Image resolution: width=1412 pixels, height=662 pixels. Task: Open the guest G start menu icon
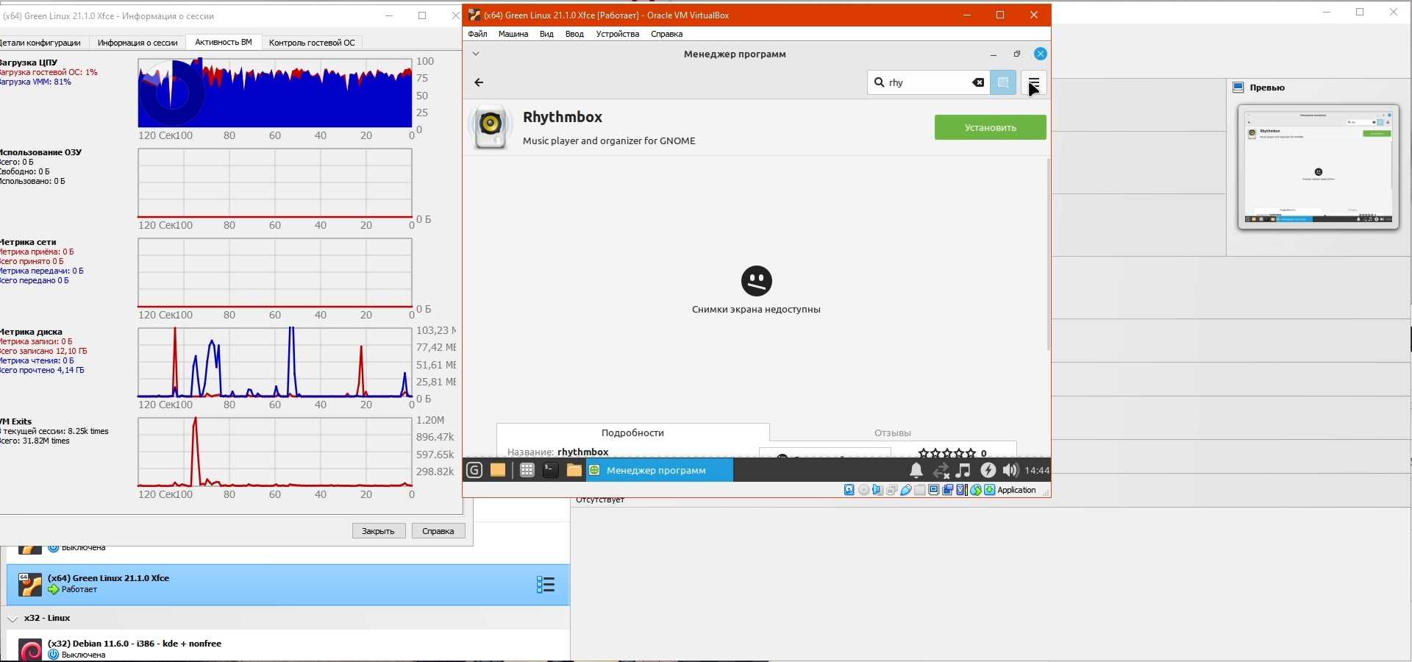474,470
